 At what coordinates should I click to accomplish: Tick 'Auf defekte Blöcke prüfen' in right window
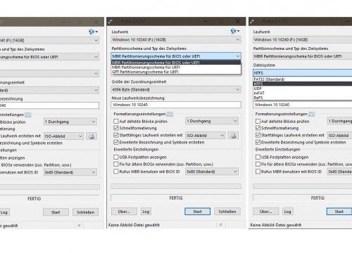pos(258,121)
